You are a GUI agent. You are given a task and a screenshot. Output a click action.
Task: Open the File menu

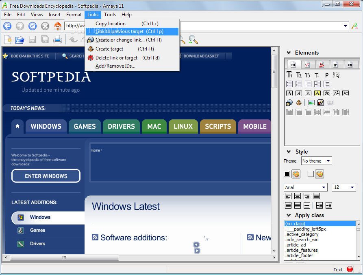(x=8, y=15)
